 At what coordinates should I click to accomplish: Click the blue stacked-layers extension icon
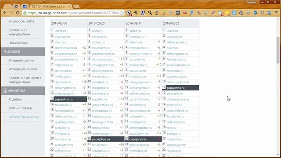pyautogui.click(x=269, y=13)
